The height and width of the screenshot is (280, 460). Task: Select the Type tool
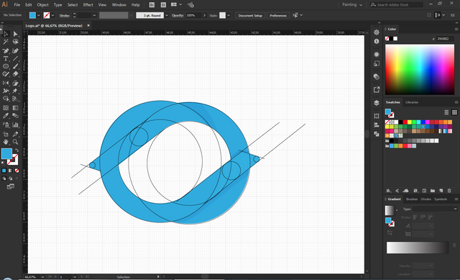click(6, 58)
